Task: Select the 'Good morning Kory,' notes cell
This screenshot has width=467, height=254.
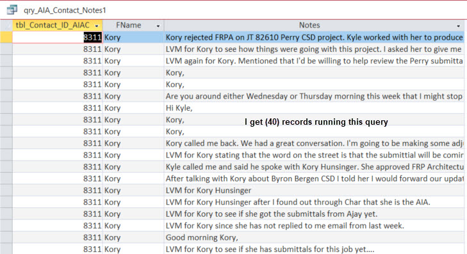Action: (314, 237)
